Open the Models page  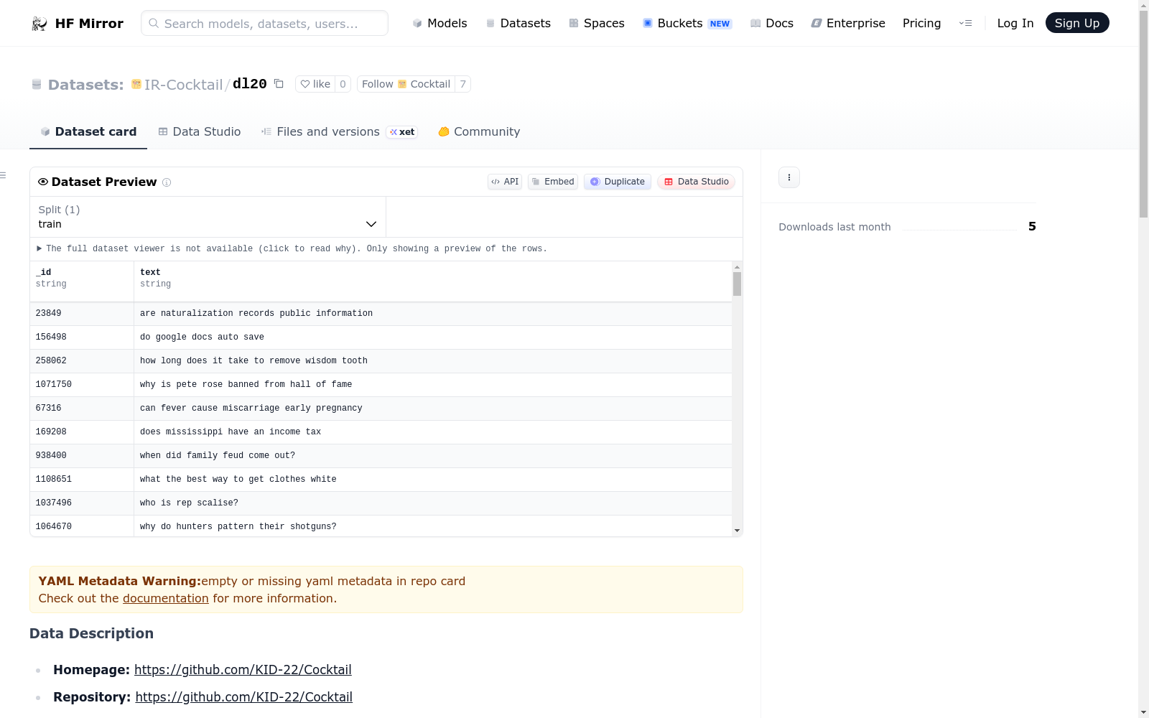coord(439,23)
